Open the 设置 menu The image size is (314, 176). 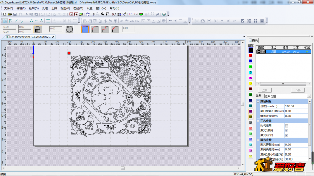[90, 8]
